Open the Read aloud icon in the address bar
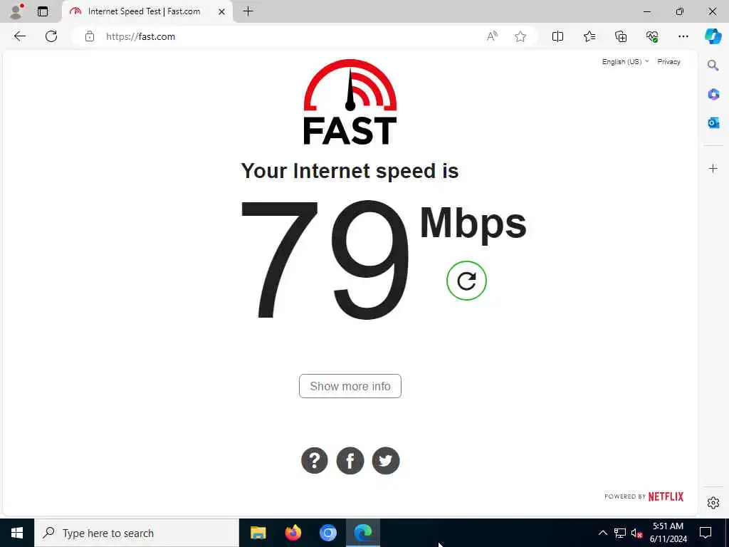 pyautogui.click(x=492, y=36)
